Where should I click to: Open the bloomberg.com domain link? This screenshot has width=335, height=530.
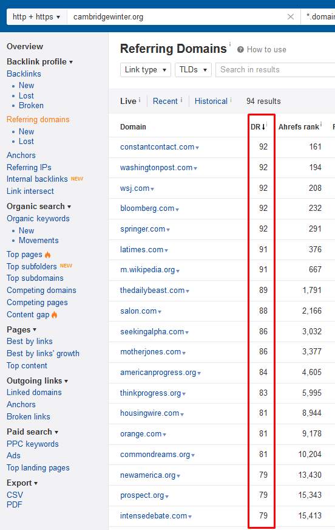pyautogui.click(x=147, y=208)
